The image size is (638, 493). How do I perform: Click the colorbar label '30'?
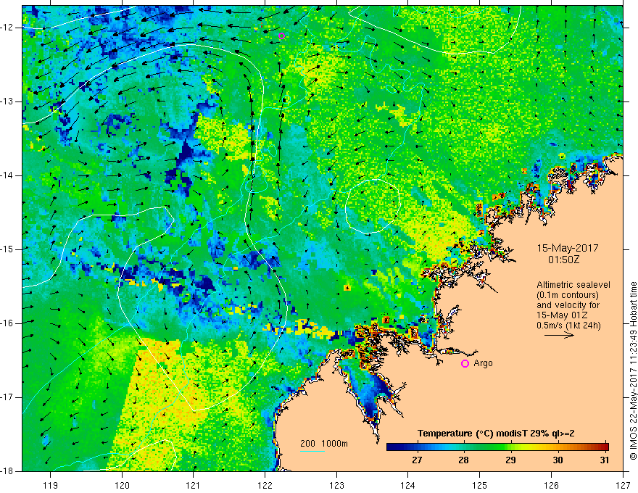click(558, 460)
